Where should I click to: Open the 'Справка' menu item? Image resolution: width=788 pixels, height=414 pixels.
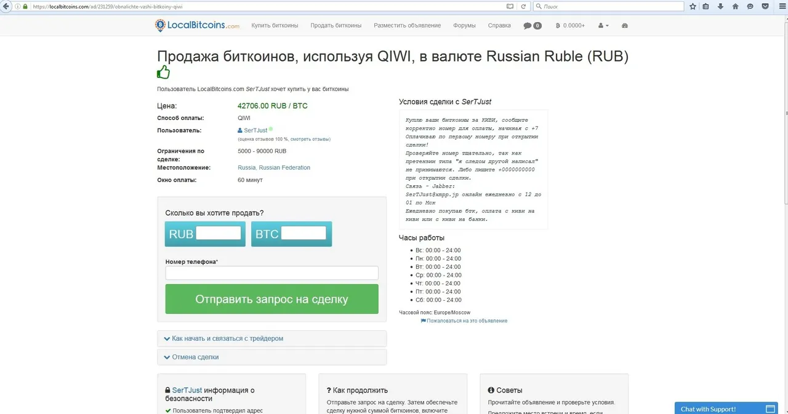(499, 25)
